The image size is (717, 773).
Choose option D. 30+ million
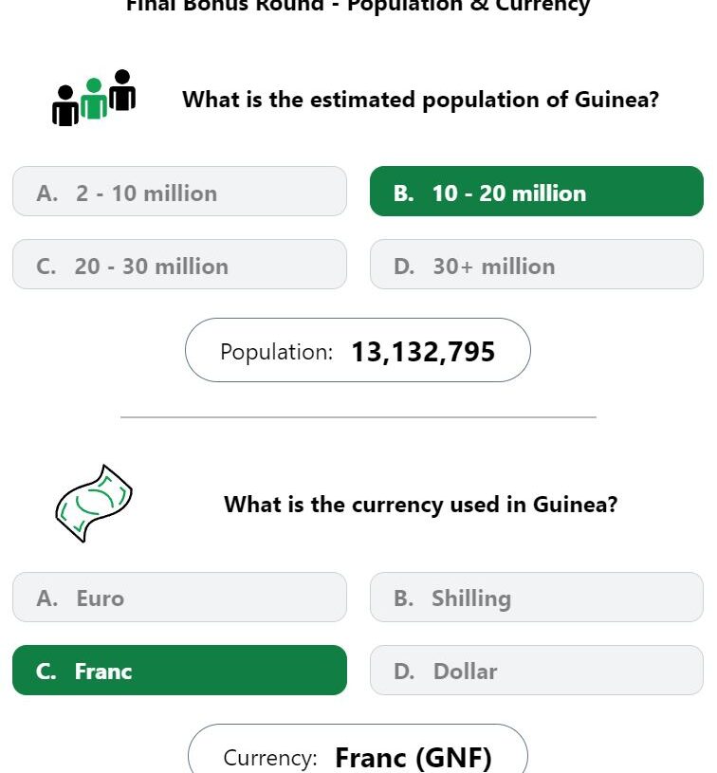(x=537, y=265)
